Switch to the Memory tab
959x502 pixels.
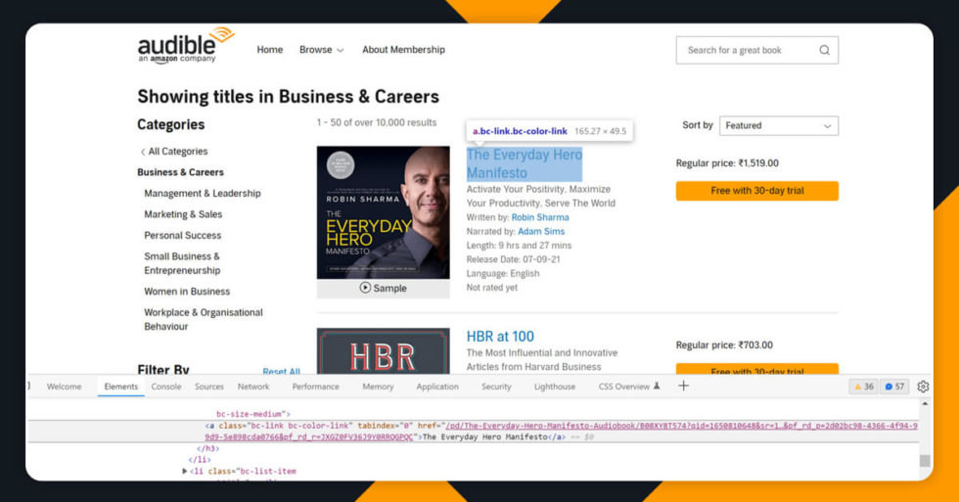(378, 387)
